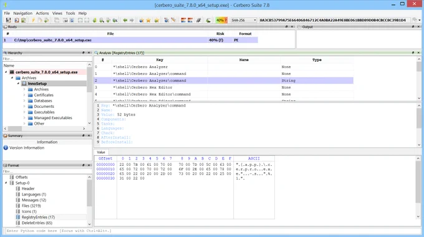Close the Output panel

coord(418,27)
